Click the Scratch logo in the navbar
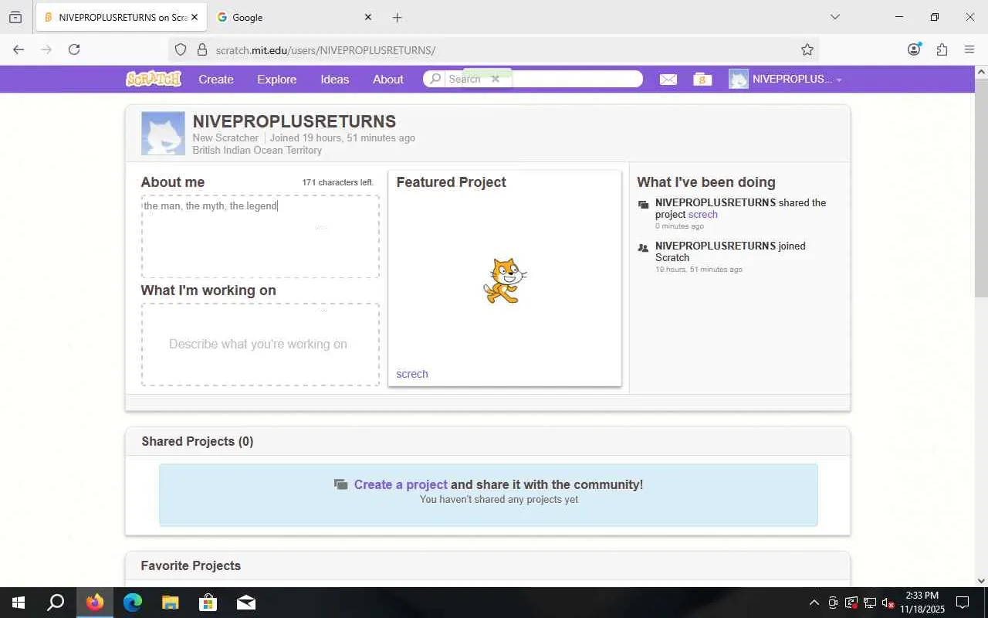Screen dimensions: 988x618 pos(154,79)
